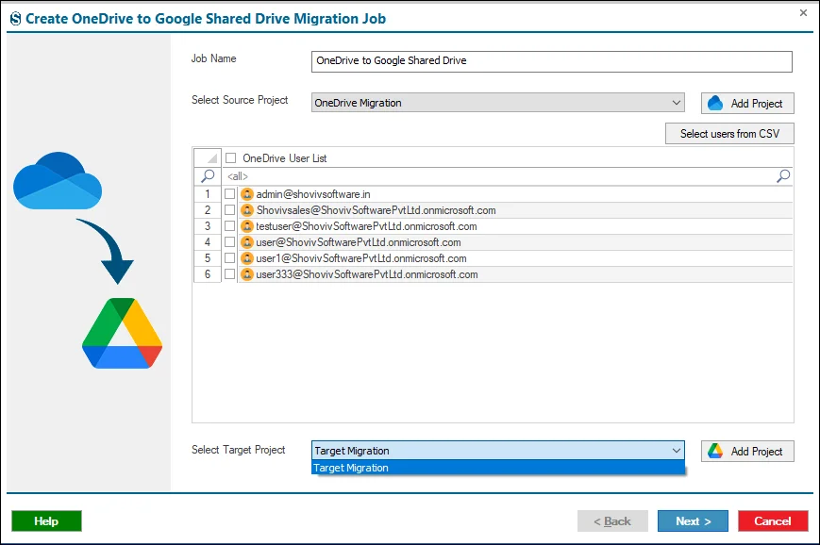
Task: Click the target Add Project button
Action: (x=747, y=451)
